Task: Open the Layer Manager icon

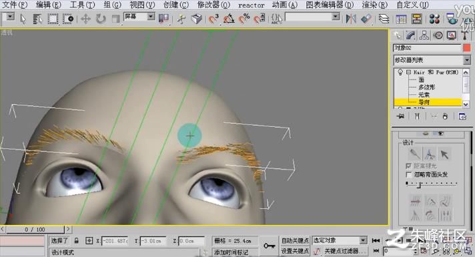Action: pos(384,19)
